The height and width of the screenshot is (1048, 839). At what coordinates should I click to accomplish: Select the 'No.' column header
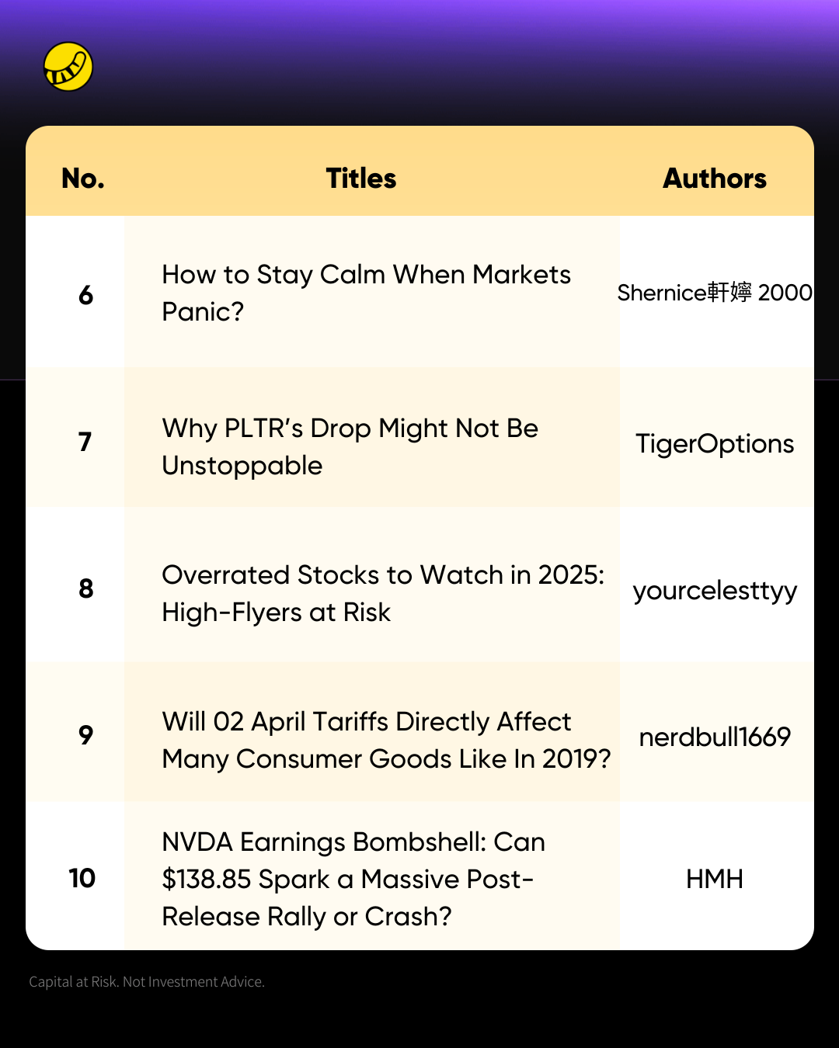(x=83, y=179)
